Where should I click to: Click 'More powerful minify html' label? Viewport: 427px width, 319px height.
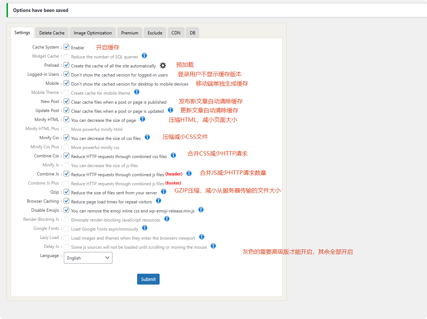click(97, 129)
